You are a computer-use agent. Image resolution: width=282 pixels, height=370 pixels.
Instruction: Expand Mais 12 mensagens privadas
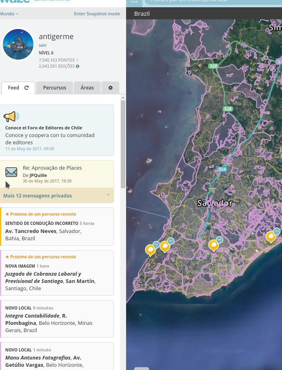(x=57, y=195)
